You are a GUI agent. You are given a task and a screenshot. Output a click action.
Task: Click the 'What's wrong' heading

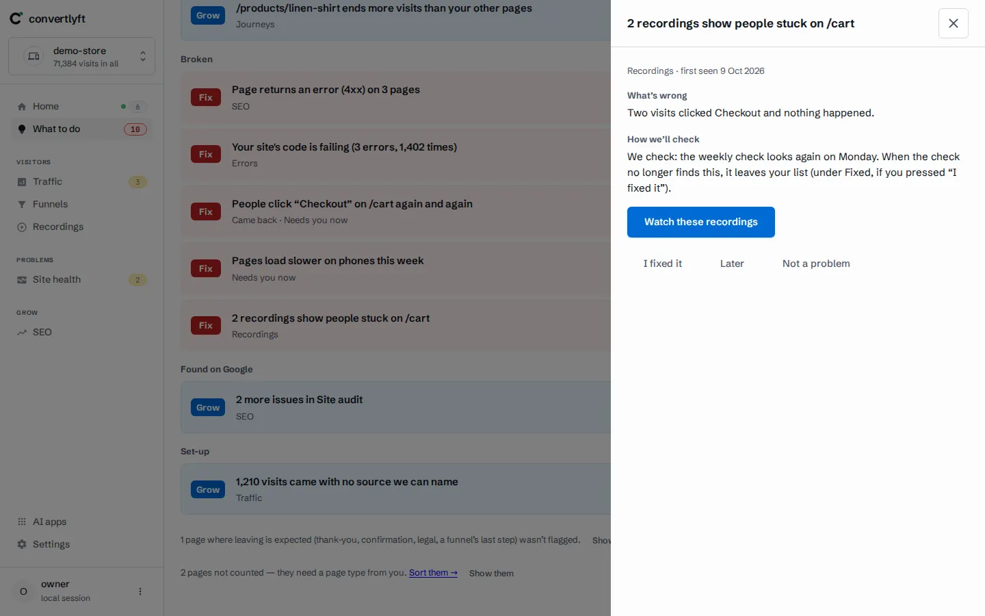pyautogui.click(x=657, y=96)
